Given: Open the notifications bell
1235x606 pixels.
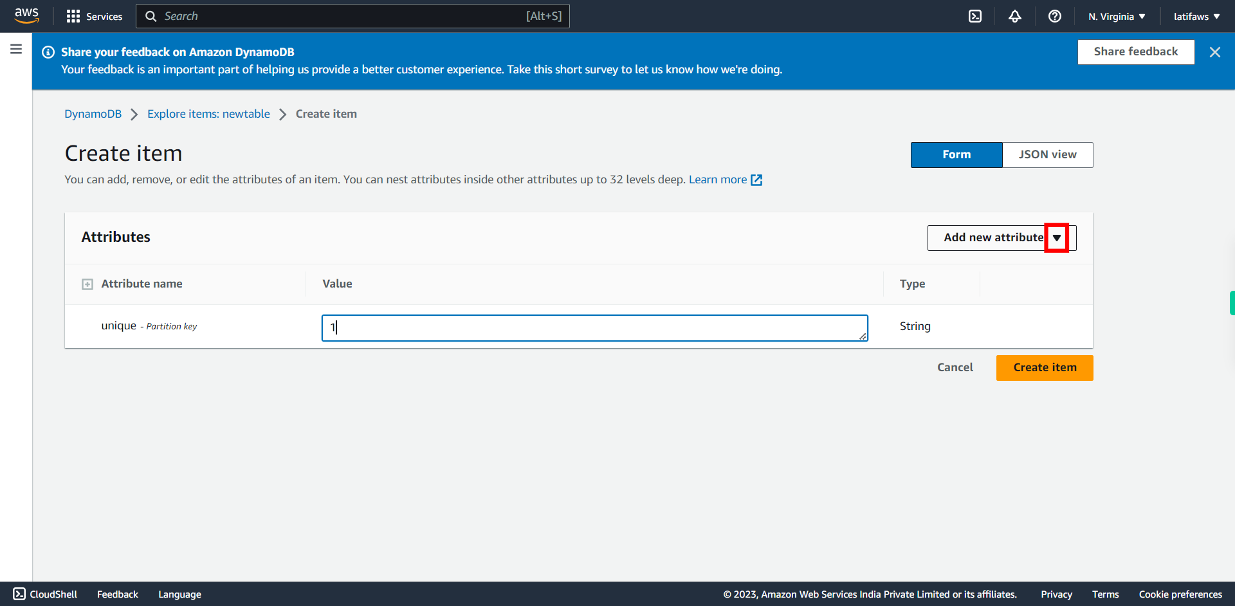Looking at the screenshot, I should click(x=1015, y=16).
